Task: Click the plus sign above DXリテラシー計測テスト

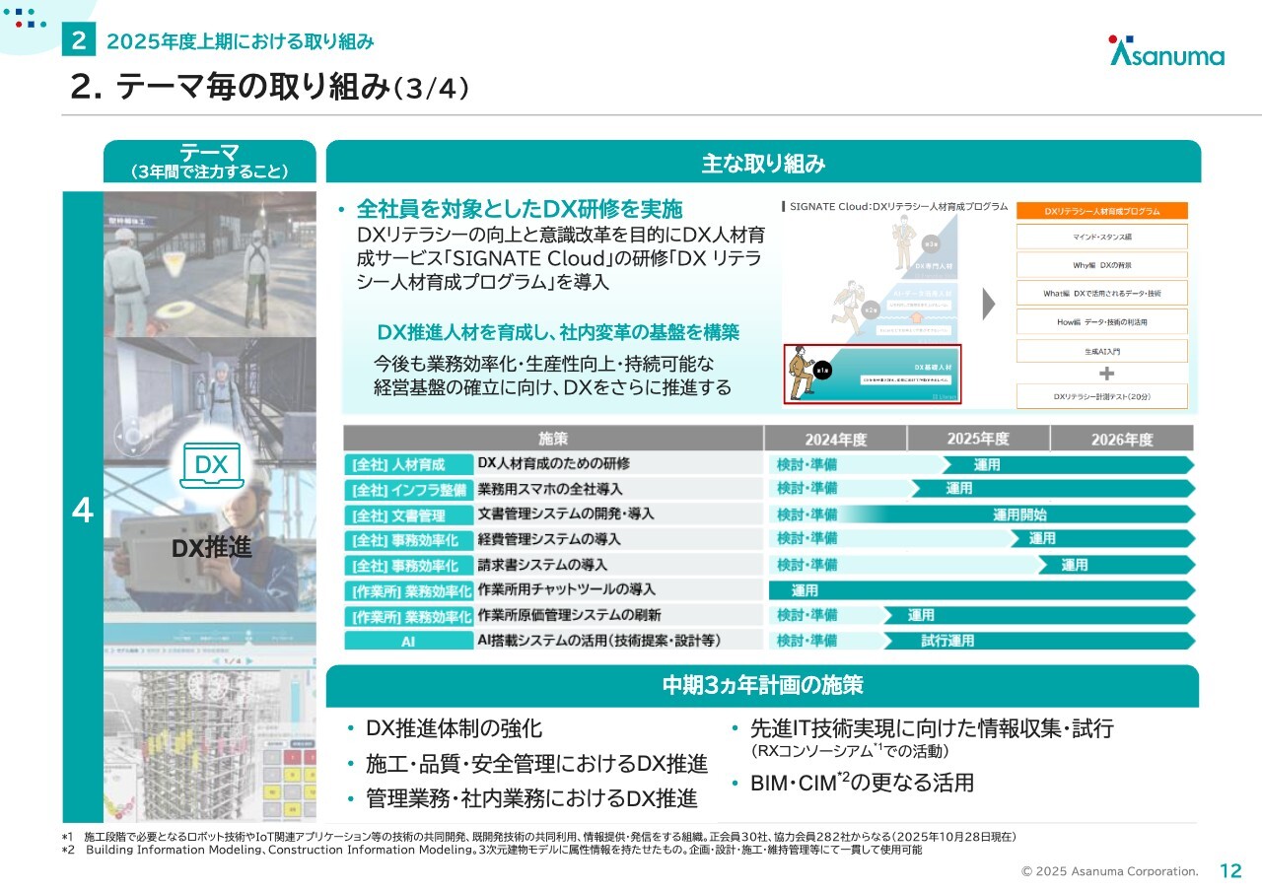Action: [x=1106, y=374]
